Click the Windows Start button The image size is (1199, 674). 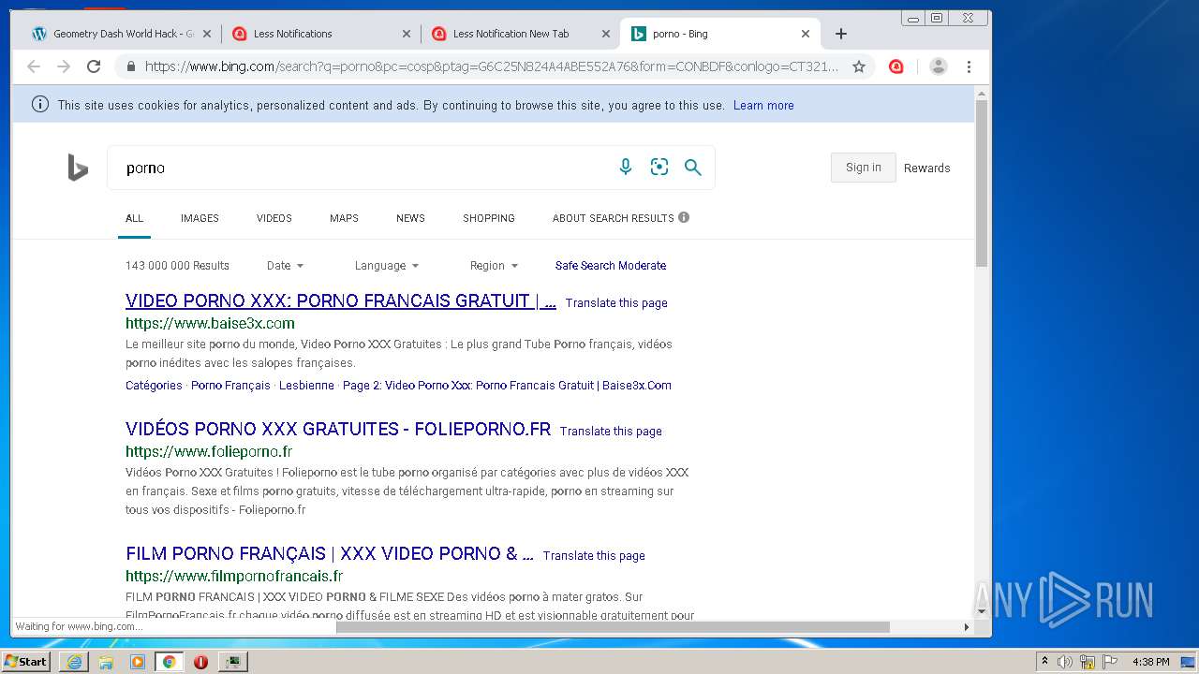(x=26, y=662)
